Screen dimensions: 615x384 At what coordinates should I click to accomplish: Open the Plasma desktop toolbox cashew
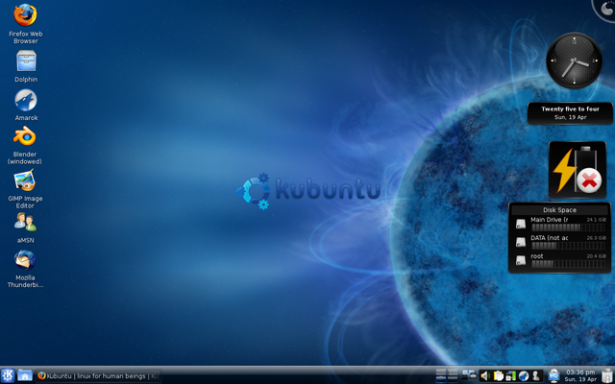[605, 9]
